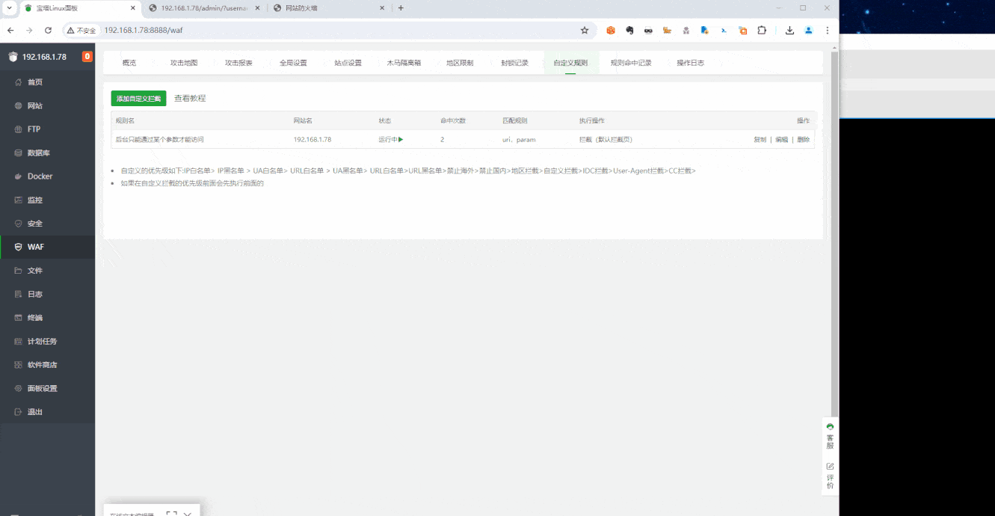The width and height of the screenshot is (995, 516).
Task: Click 删除 to delete the rule
Action: click(803, 139)
